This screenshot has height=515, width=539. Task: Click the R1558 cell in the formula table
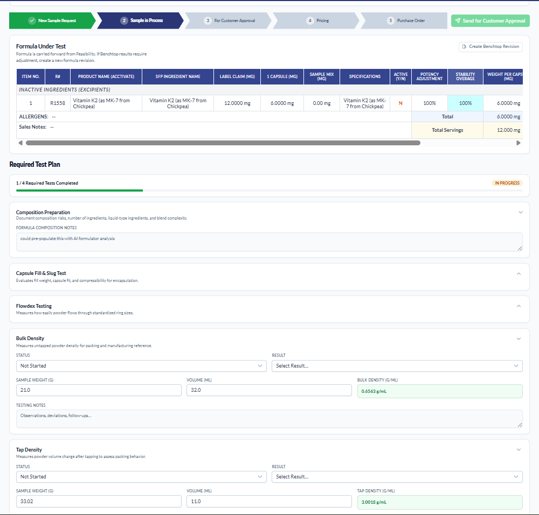tap(58, 103)
